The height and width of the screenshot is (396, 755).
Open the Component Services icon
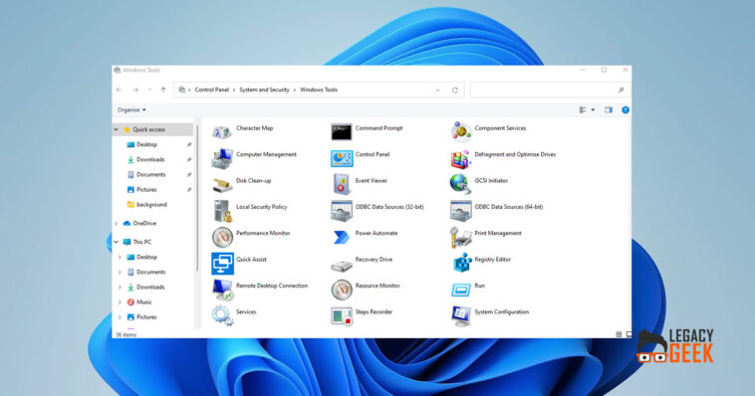tap(461, 132)
